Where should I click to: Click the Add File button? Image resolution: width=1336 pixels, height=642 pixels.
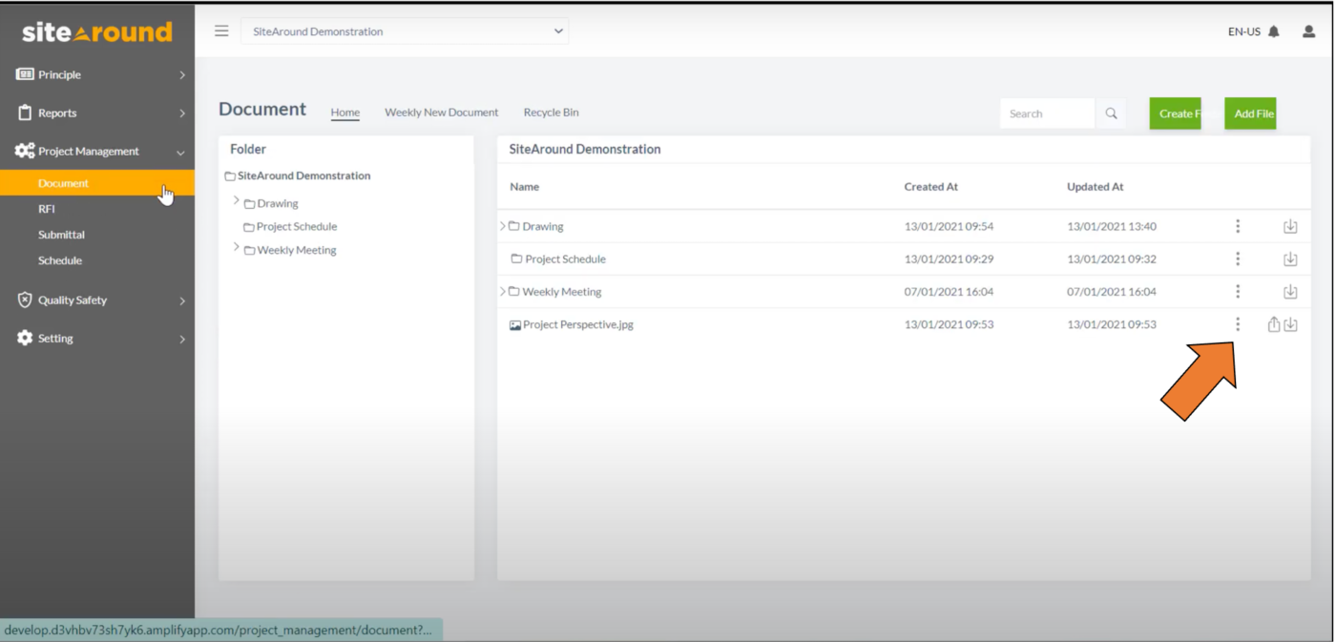point(1250,113)
